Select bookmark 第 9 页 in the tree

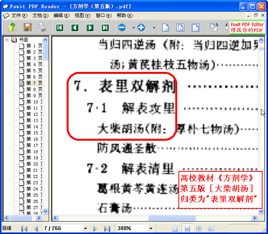(34, 96)
